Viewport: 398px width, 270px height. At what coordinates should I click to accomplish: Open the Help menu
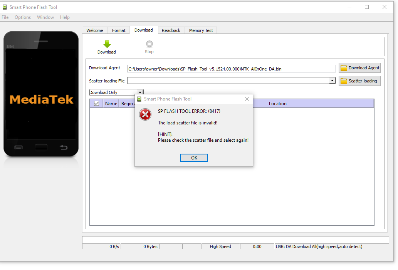[x=65, y=17]
